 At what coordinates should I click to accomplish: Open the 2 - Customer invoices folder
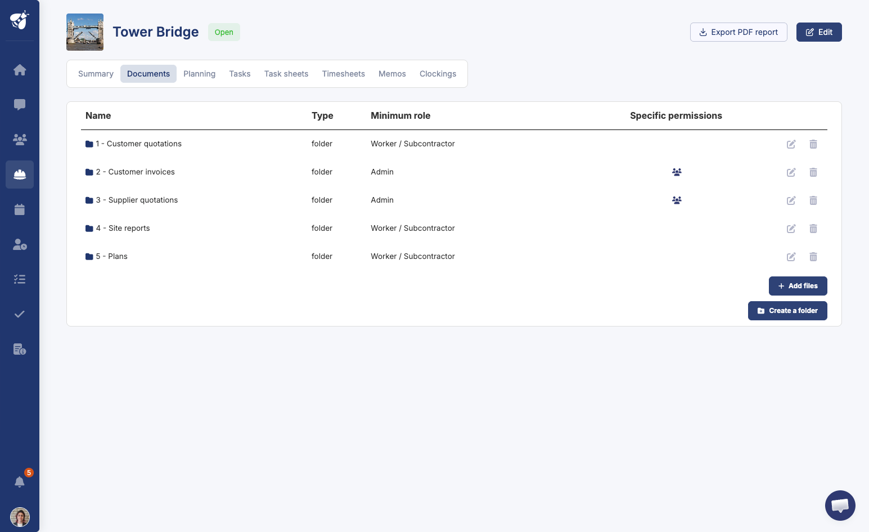pos(130,172)
